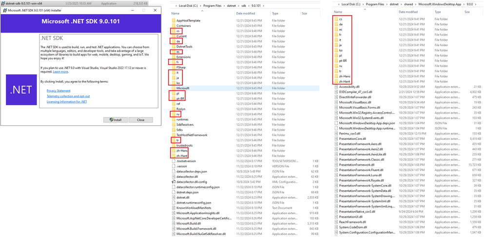Select zh-Hans folder in sdk window
Screen dimensions: 487x237
tap(183, 151)
